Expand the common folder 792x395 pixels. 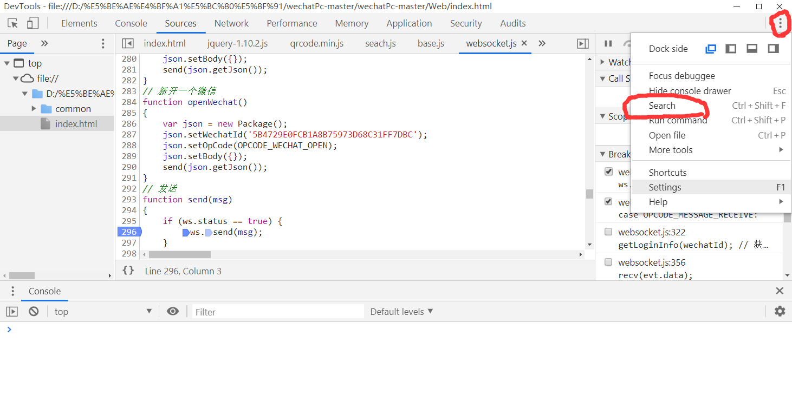[34, 109]
